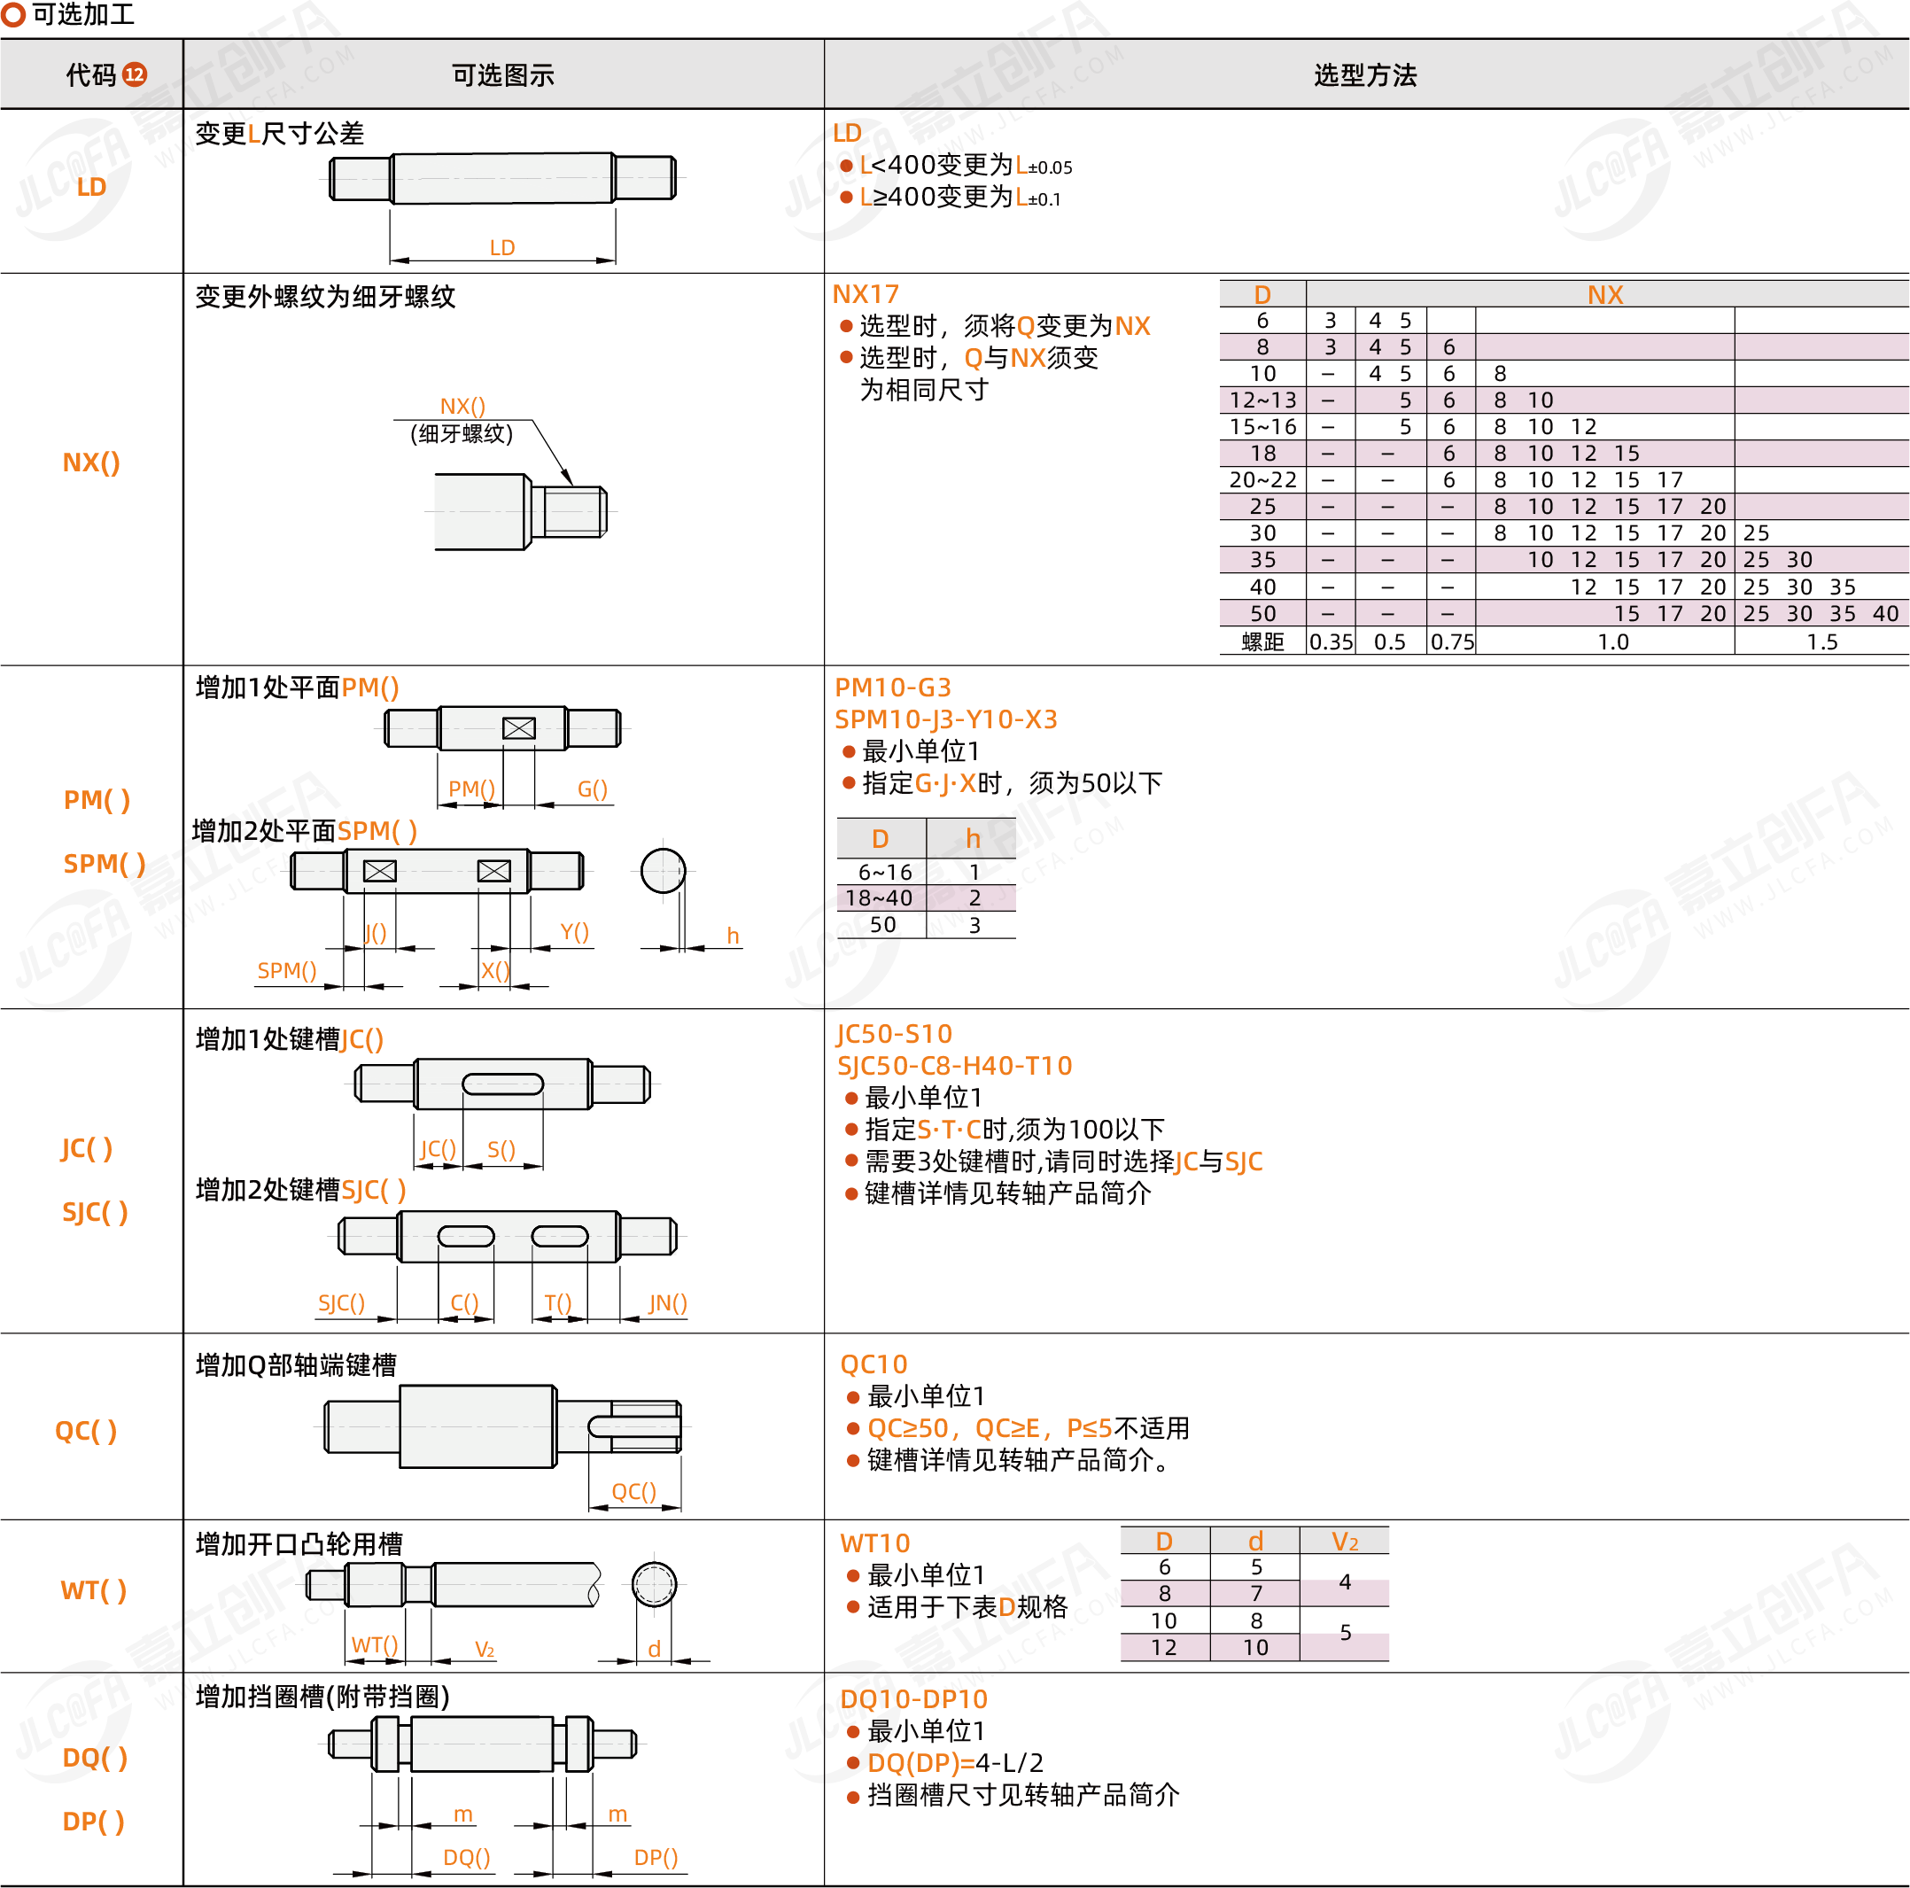Click the orange circle by 可选加工 title
1910x1888 pixels.
click(13, 14)
